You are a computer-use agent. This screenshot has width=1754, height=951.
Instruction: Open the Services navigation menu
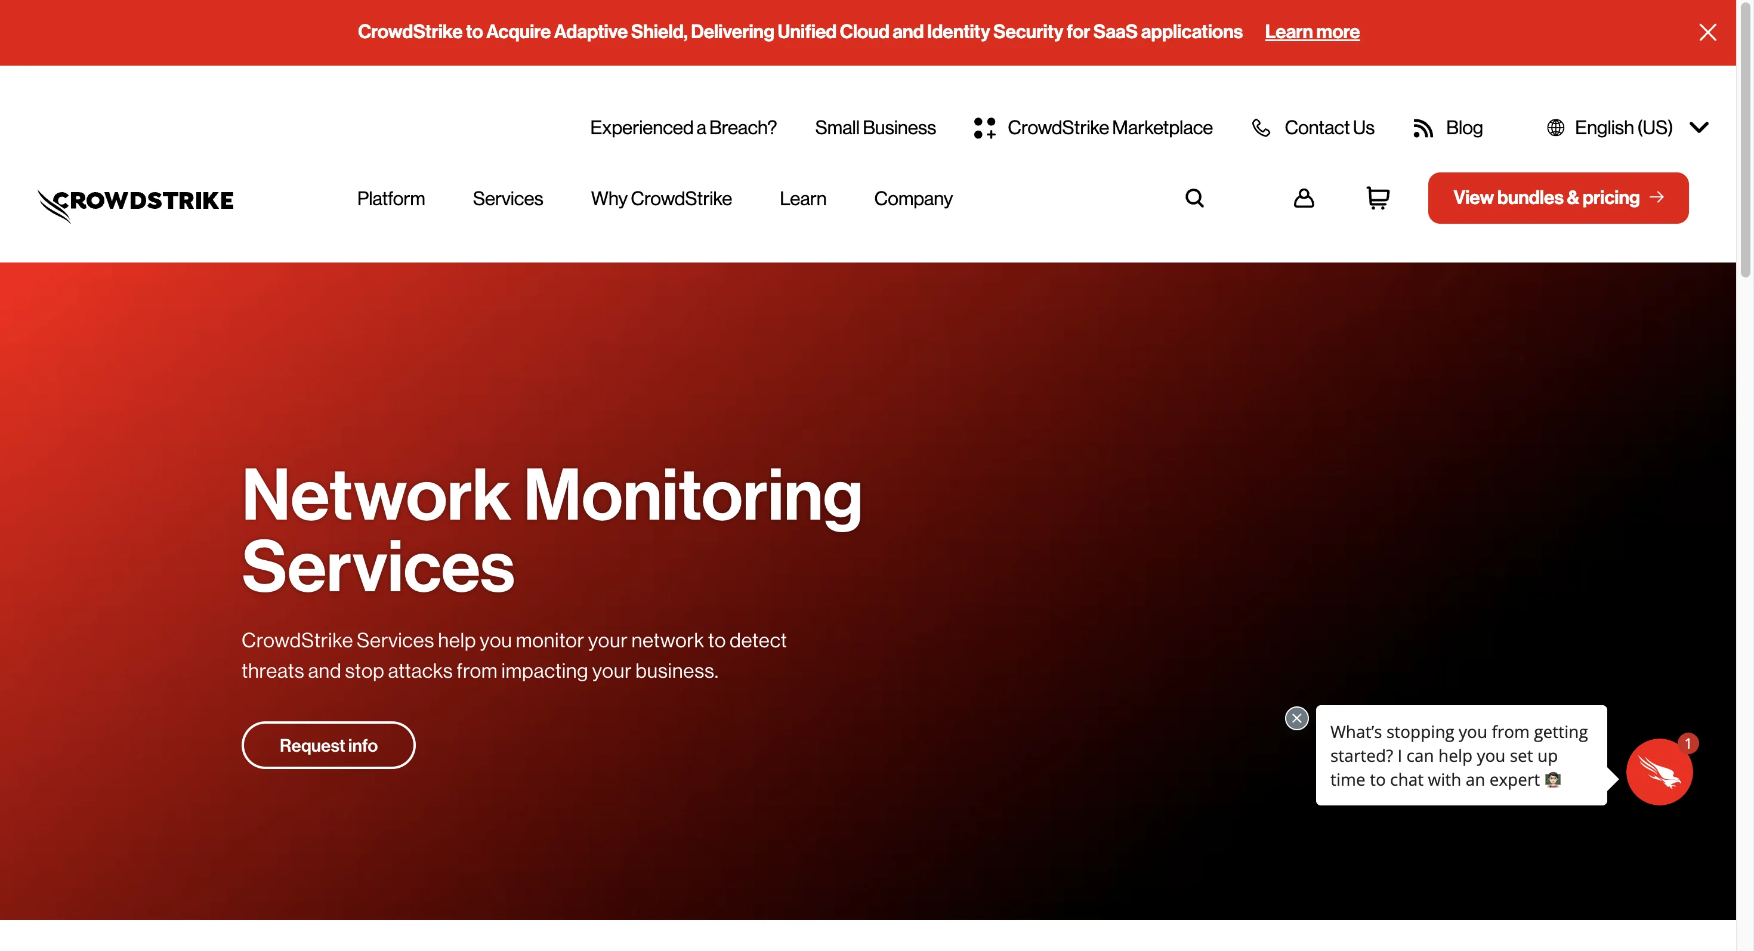click(x=507, y=199)
